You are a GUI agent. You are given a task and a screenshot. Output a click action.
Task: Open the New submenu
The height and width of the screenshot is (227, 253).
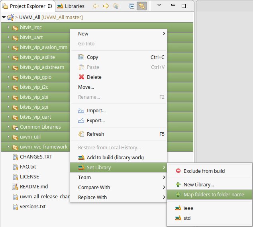pos(118,33)
